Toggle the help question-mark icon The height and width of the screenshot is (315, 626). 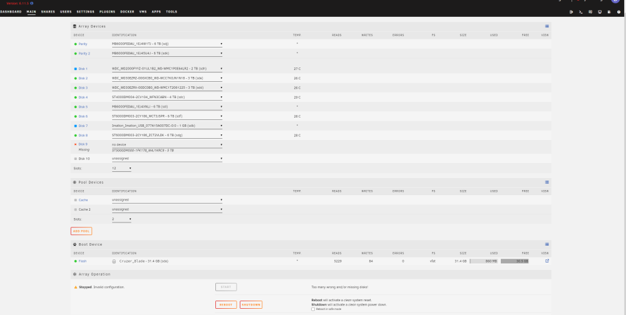pos(619,12)
